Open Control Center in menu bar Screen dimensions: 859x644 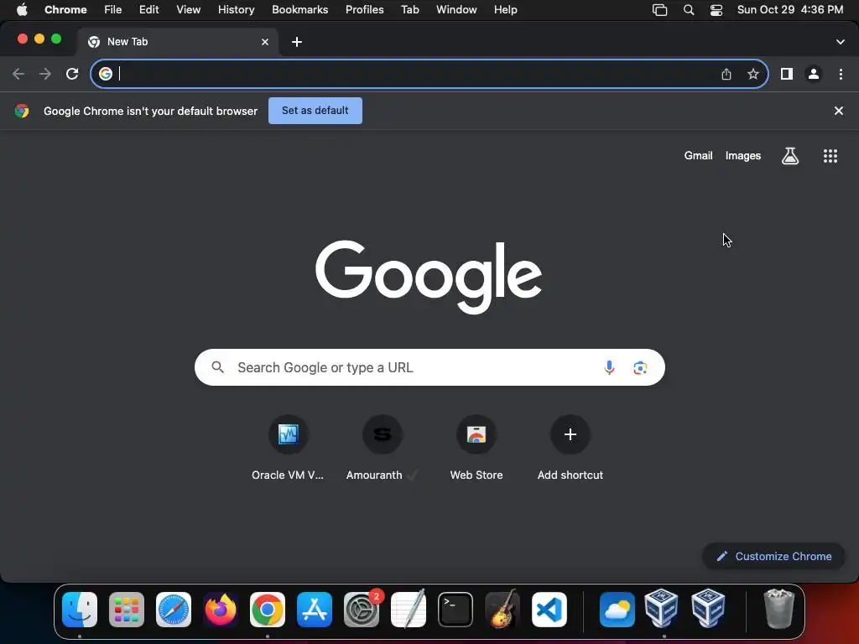[x=716, y=10]
